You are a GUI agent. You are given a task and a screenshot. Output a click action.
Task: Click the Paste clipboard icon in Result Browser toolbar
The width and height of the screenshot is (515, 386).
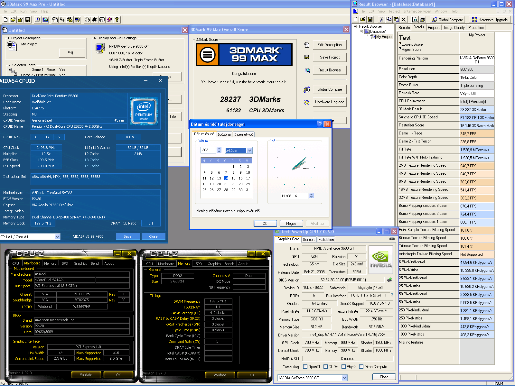[396, 20]
